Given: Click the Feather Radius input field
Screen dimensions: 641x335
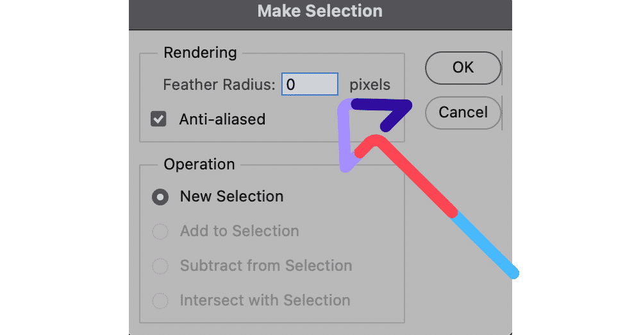Looking at the screenshot, I should [x=310, y=85].
